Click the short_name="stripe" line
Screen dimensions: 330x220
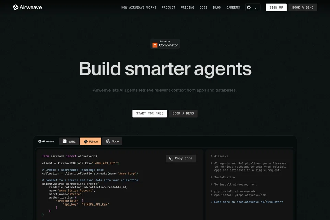pyautogui.click(x=66, y=194)
